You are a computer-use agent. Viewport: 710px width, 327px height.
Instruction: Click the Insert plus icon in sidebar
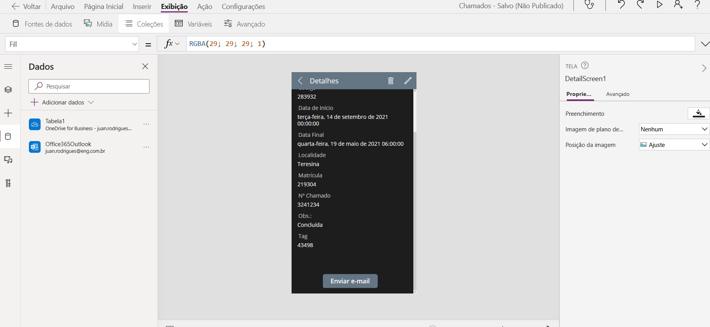[x=8, y=113]
